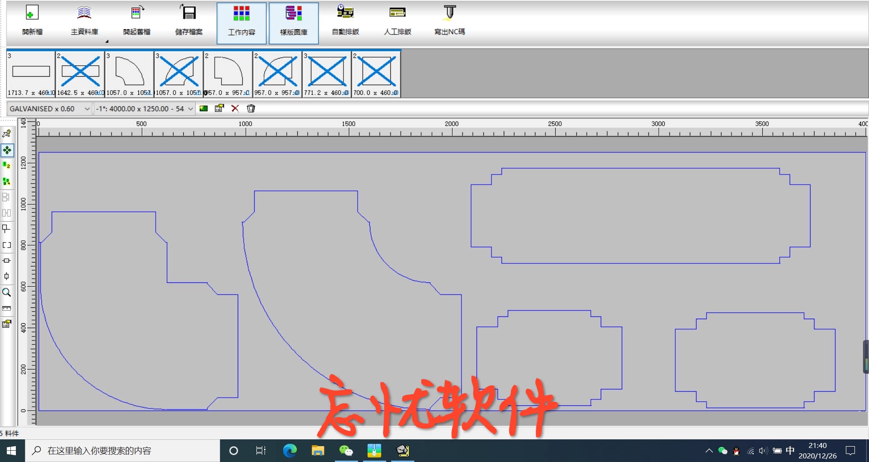Click the status bar text 料件
869x462 pixels.
tap(12, 433)
